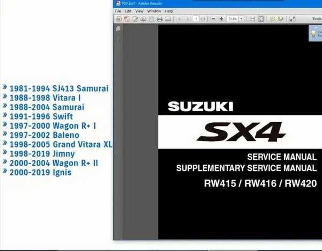Viewport: 322px width, 251px height.
Task: Show the page thumbnails panel
Action: [x=118, y=29]
